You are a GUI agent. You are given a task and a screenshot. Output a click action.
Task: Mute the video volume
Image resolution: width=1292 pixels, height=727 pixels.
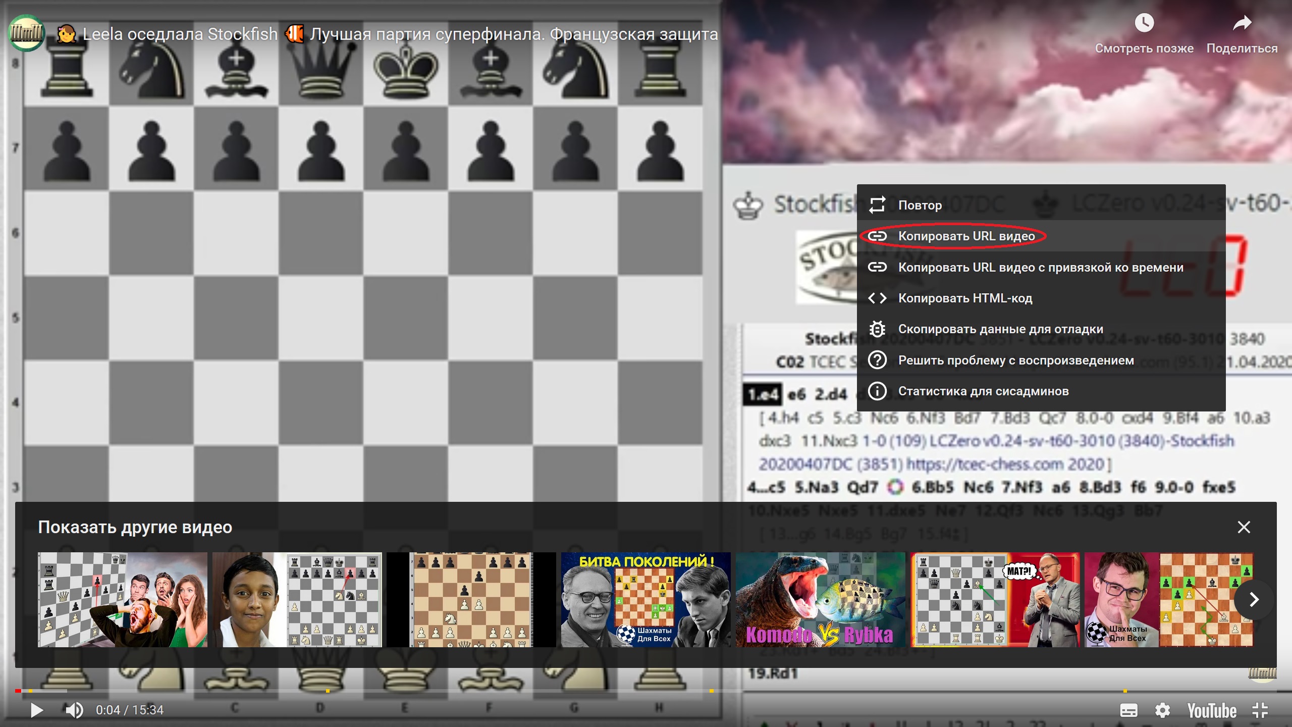tap(74, 710)
